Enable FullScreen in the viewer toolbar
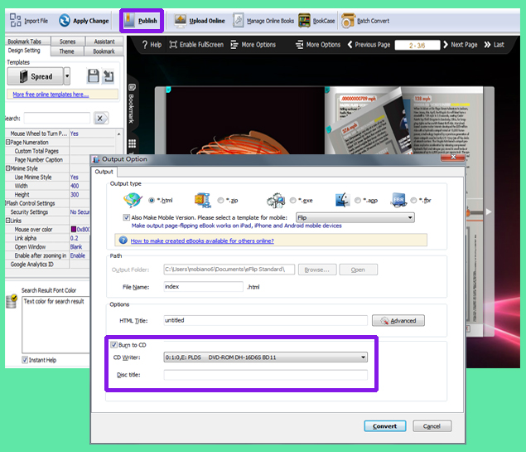 [x=196, y=45]
